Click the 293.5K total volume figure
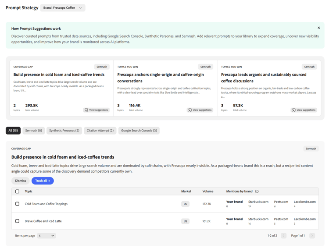329x248 pixels. coord(32,105)
